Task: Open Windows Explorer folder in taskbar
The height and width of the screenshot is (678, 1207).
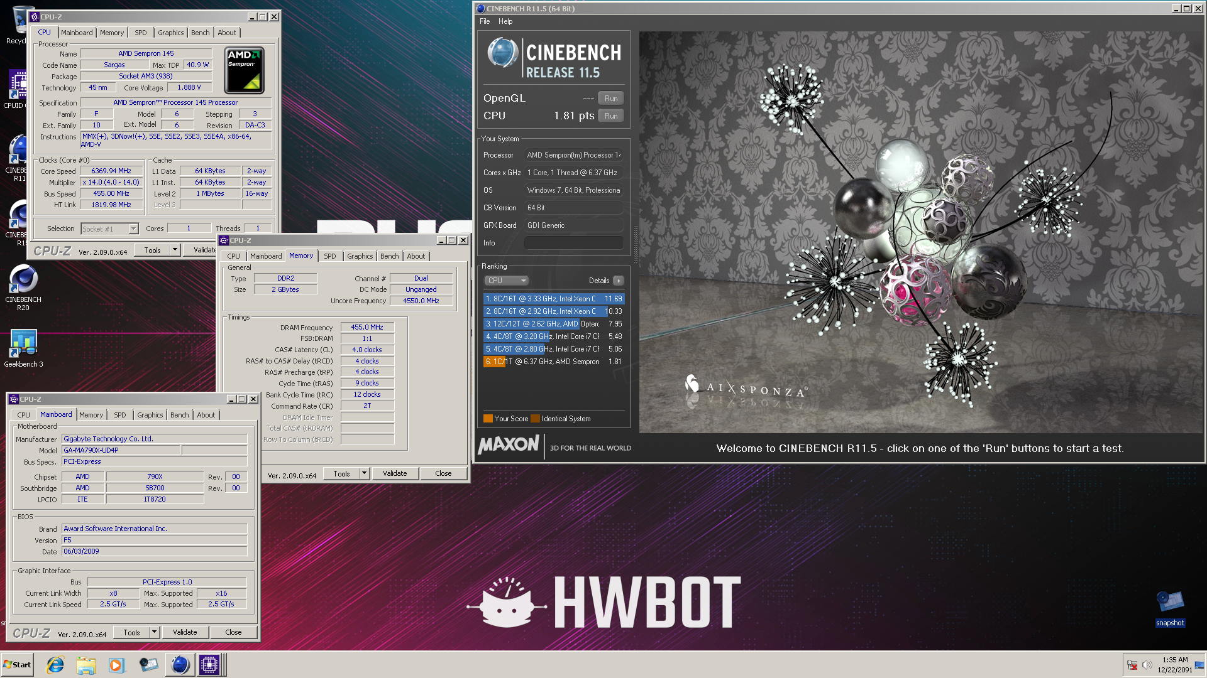Action: (86, 665)
